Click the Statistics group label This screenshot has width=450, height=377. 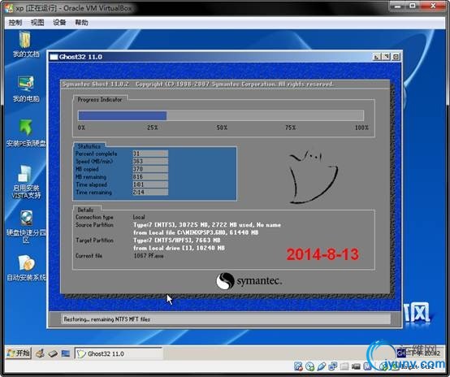[x=89, y=146]
